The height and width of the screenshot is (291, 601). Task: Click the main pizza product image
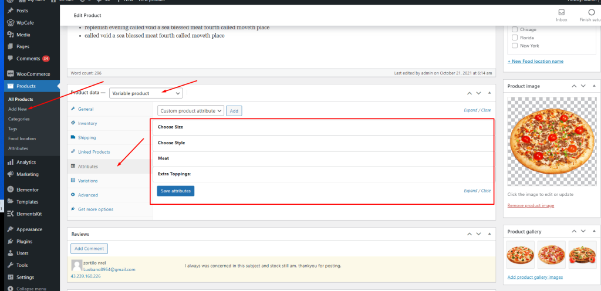pyautogui.click(x=552, y=141)
